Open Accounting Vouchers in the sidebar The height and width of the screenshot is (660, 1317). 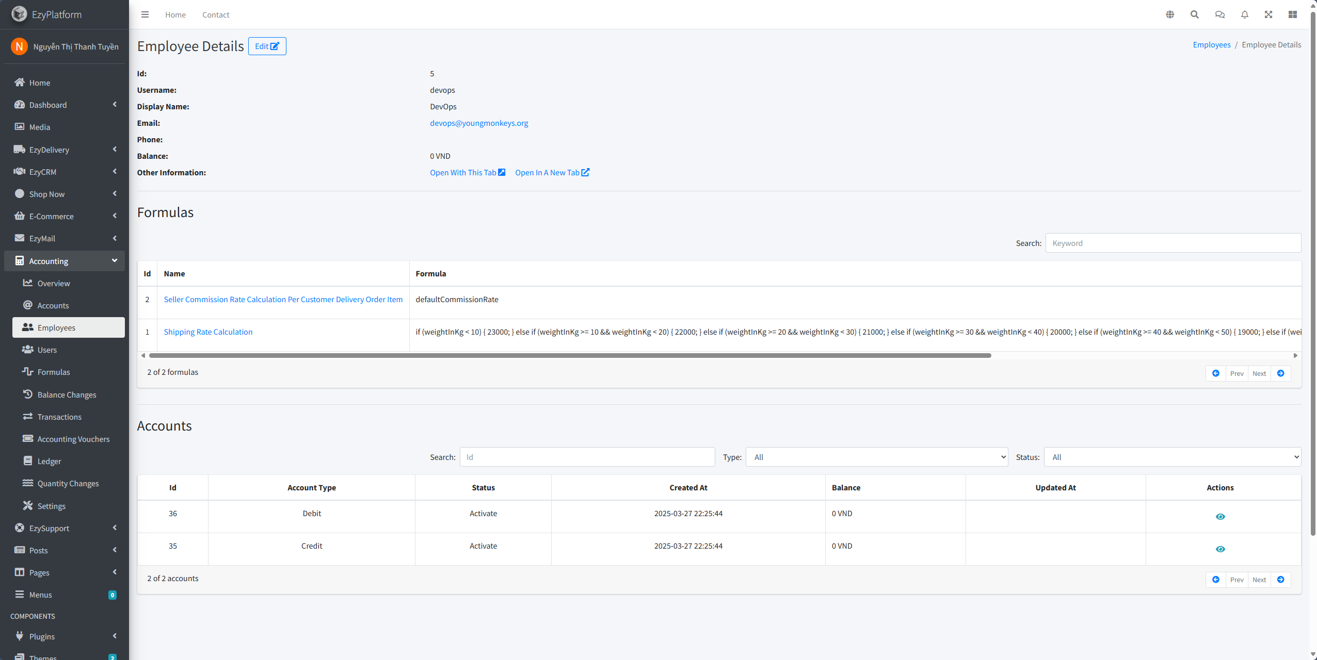point(69,439)
